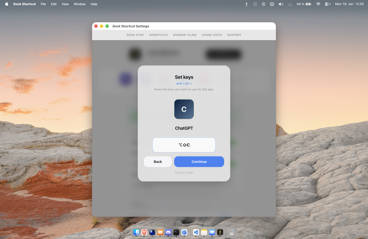The width and height of the screenshot is (368, 239).
Task: Open Visual Studio Code from the Dock
Action: click(196, 232)
